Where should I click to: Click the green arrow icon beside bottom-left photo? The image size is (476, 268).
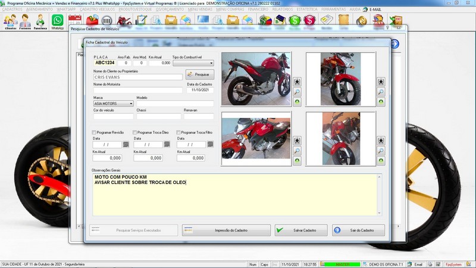pos(297,161)
